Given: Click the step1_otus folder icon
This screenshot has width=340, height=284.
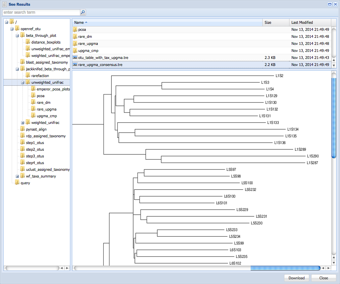Looking at the screenshot, I should click(22, 142).
